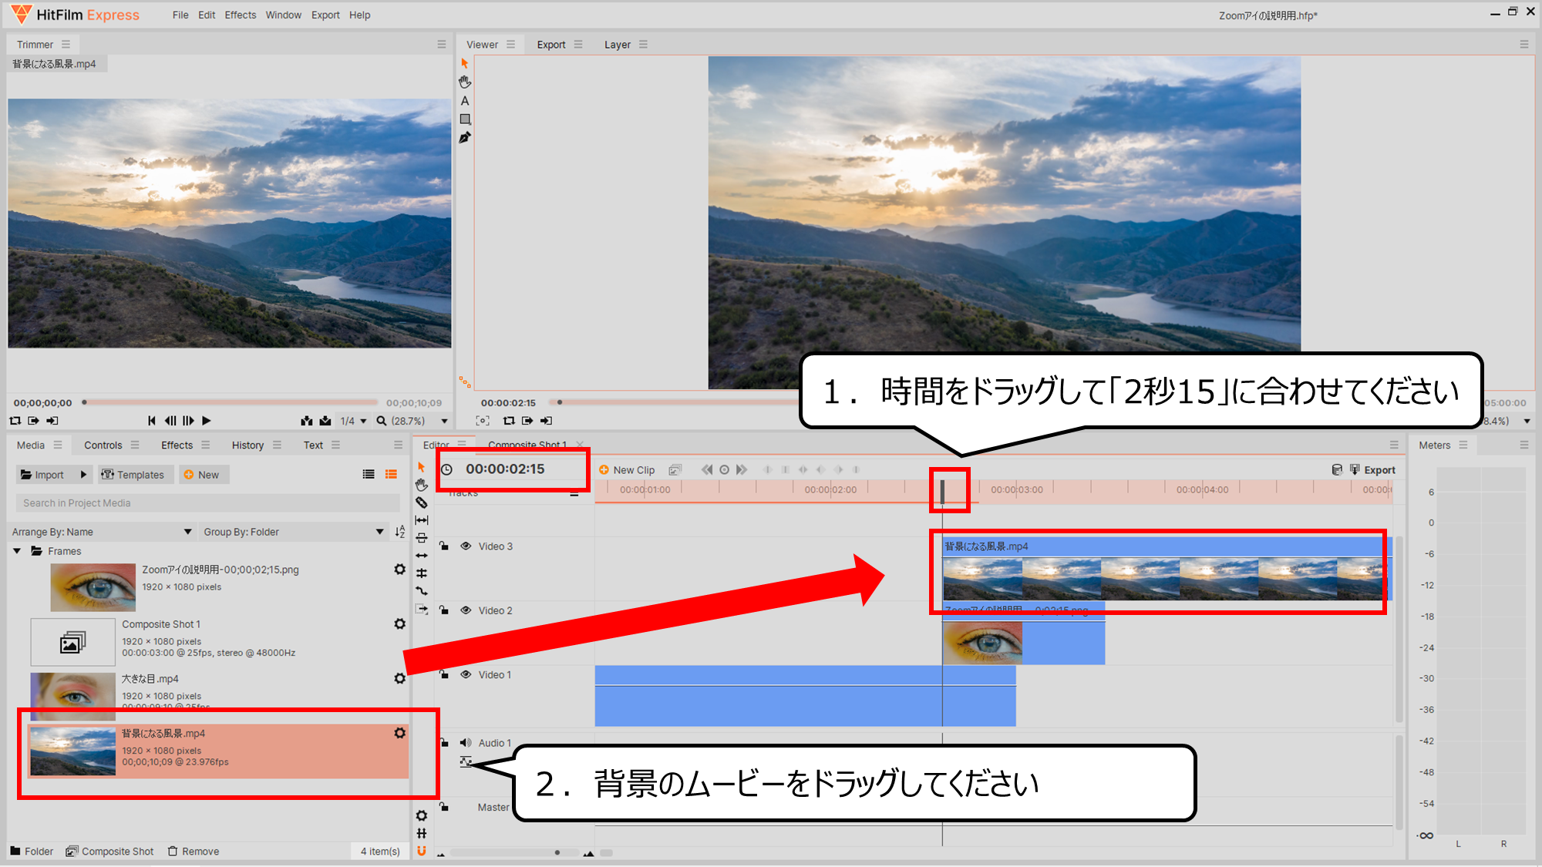Open the Meters panel menu

(1463, 445)
